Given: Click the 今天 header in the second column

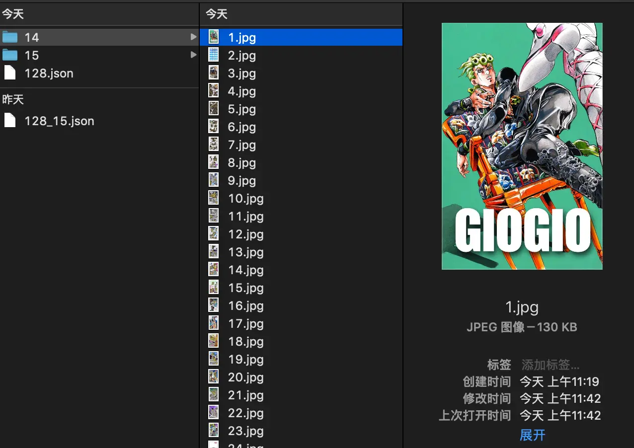Looking at the screenshot, I should (x=217, y=14).
